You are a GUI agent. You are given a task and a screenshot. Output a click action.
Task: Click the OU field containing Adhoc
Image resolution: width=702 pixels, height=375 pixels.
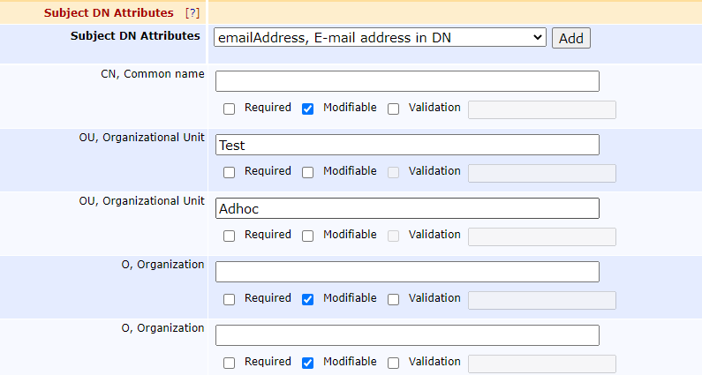coord(407,208)
